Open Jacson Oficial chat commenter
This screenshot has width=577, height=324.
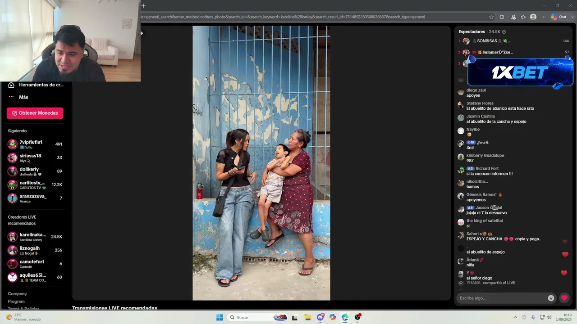point(489,208)
